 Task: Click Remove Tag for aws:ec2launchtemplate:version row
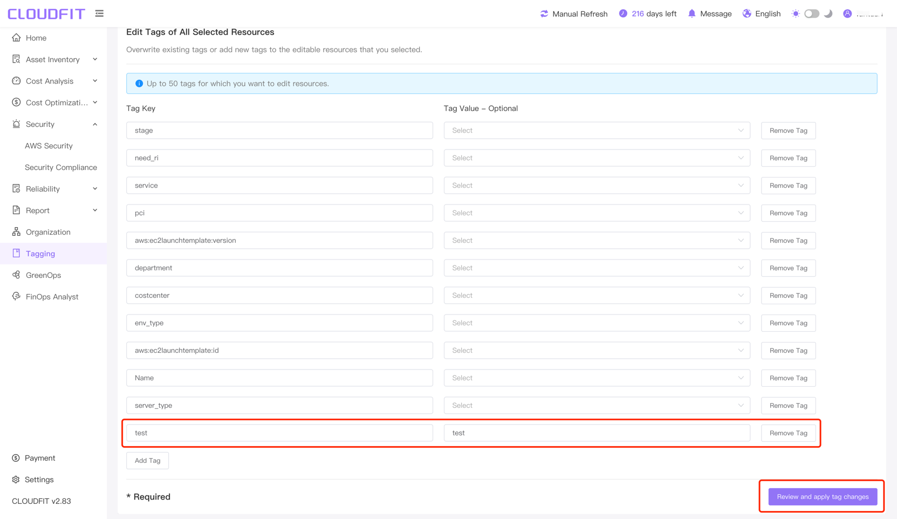pyautogui.click(x=788, y=241)
